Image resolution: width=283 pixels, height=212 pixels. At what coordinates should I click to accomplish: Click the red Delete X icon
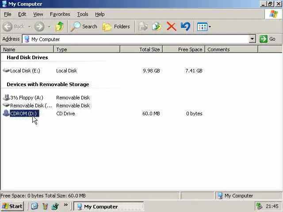pos(171,26)
